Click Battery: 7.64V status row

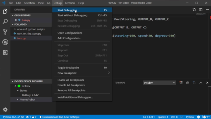31,95
